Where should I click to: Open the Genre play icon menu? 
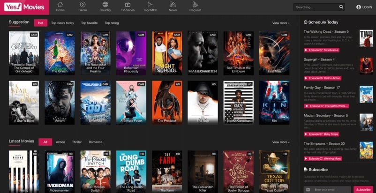pos(83,5)
